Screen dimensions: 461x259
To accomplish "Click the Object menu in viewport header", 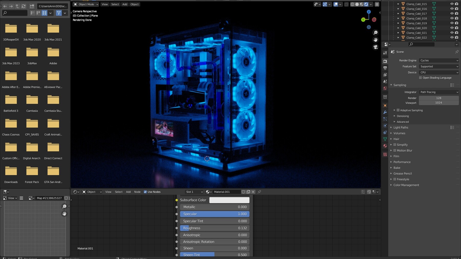I will click(x=134, y=4).
